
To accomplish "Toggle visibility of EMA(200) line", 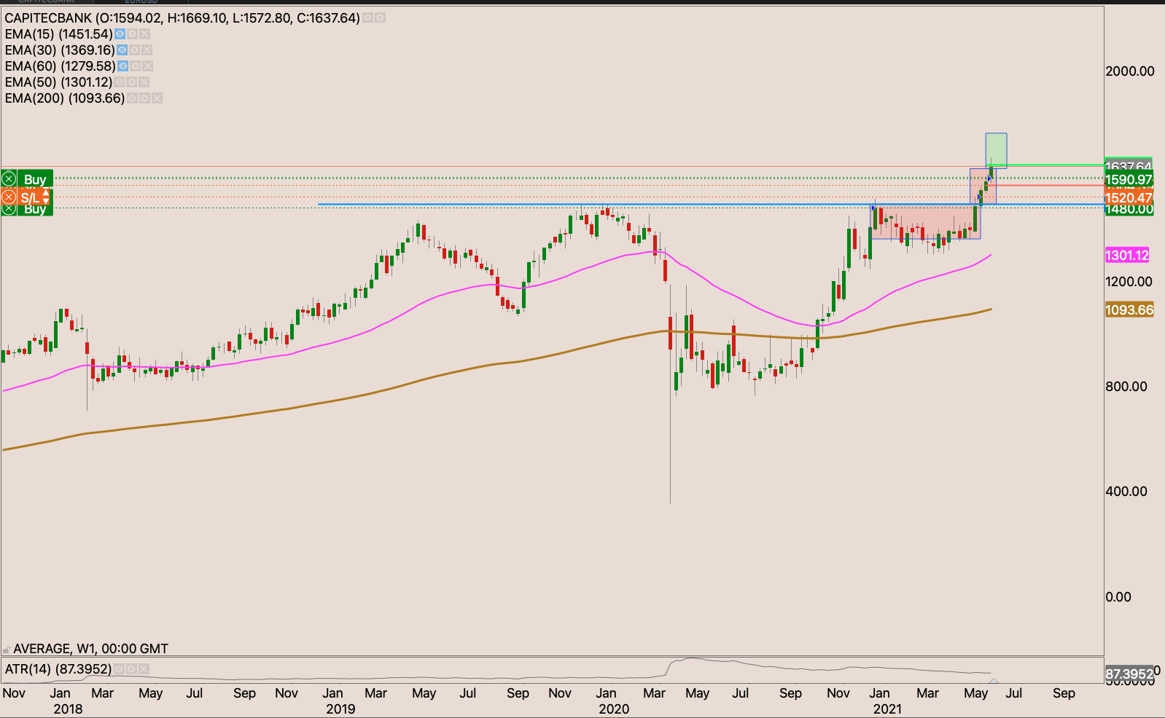I will (x=132, y=98).
